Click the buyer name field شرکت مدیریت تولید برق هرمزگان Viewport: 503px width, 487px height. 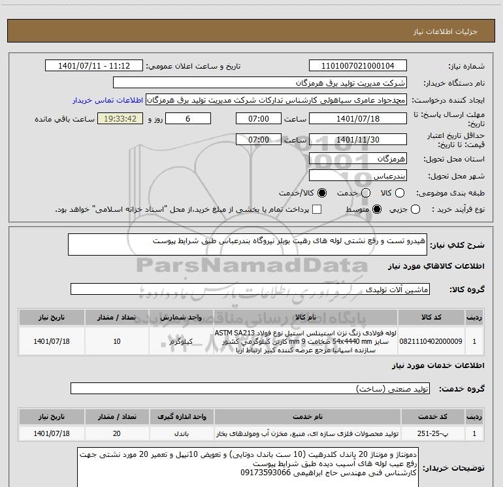click(260, 83)
